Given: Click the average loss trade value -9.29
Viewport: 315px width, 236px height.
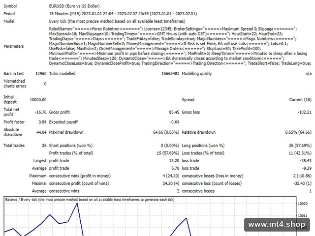Looking at the screenshot, I should [x=307, y=168].
